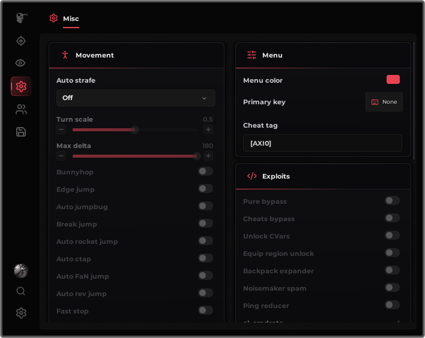Open the configs save disk icon
The width and height of the screenshot is (425, 338).
pyautogui.click(x=21, y=132)
